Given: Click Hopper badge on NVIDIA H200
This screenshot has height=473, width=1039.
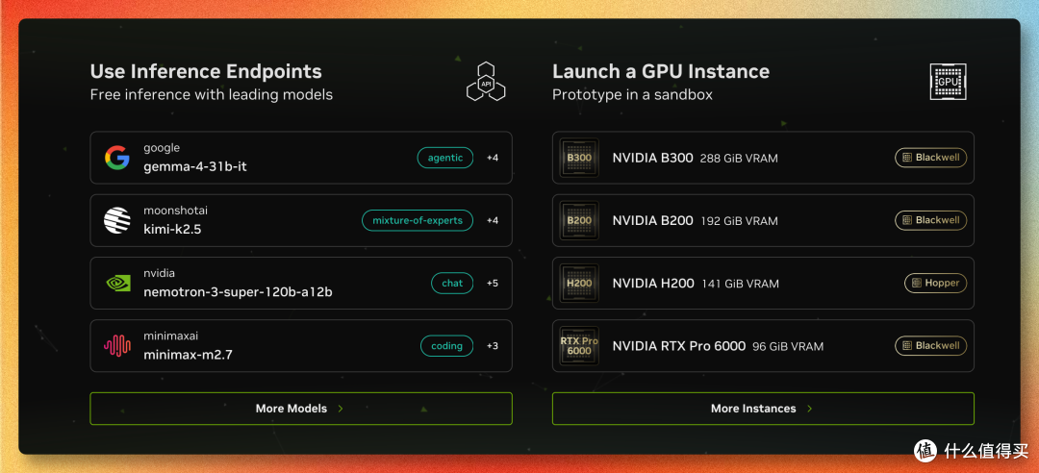Looking at the screenshot, I should (x=936, y=283).
